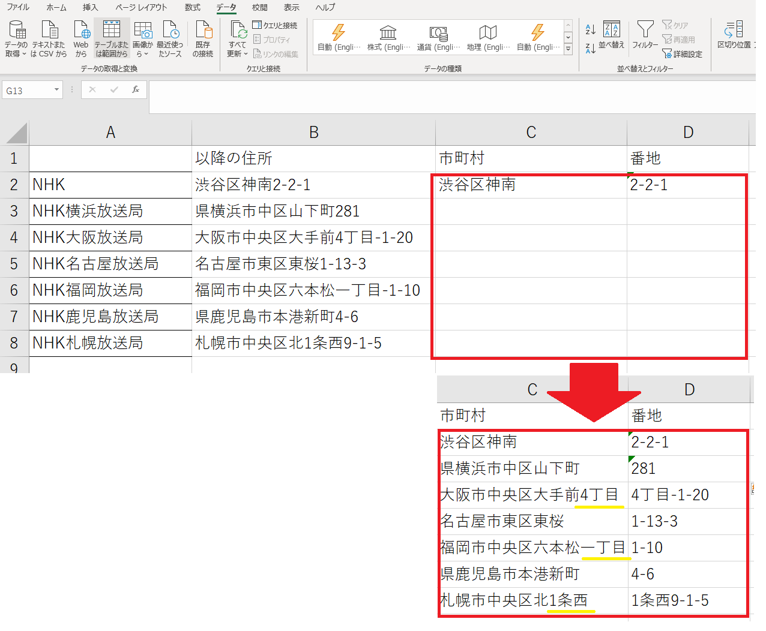Open the 画像から (From Picture) dropdown
Screen dimensions: 766x631
coord(143,39)
